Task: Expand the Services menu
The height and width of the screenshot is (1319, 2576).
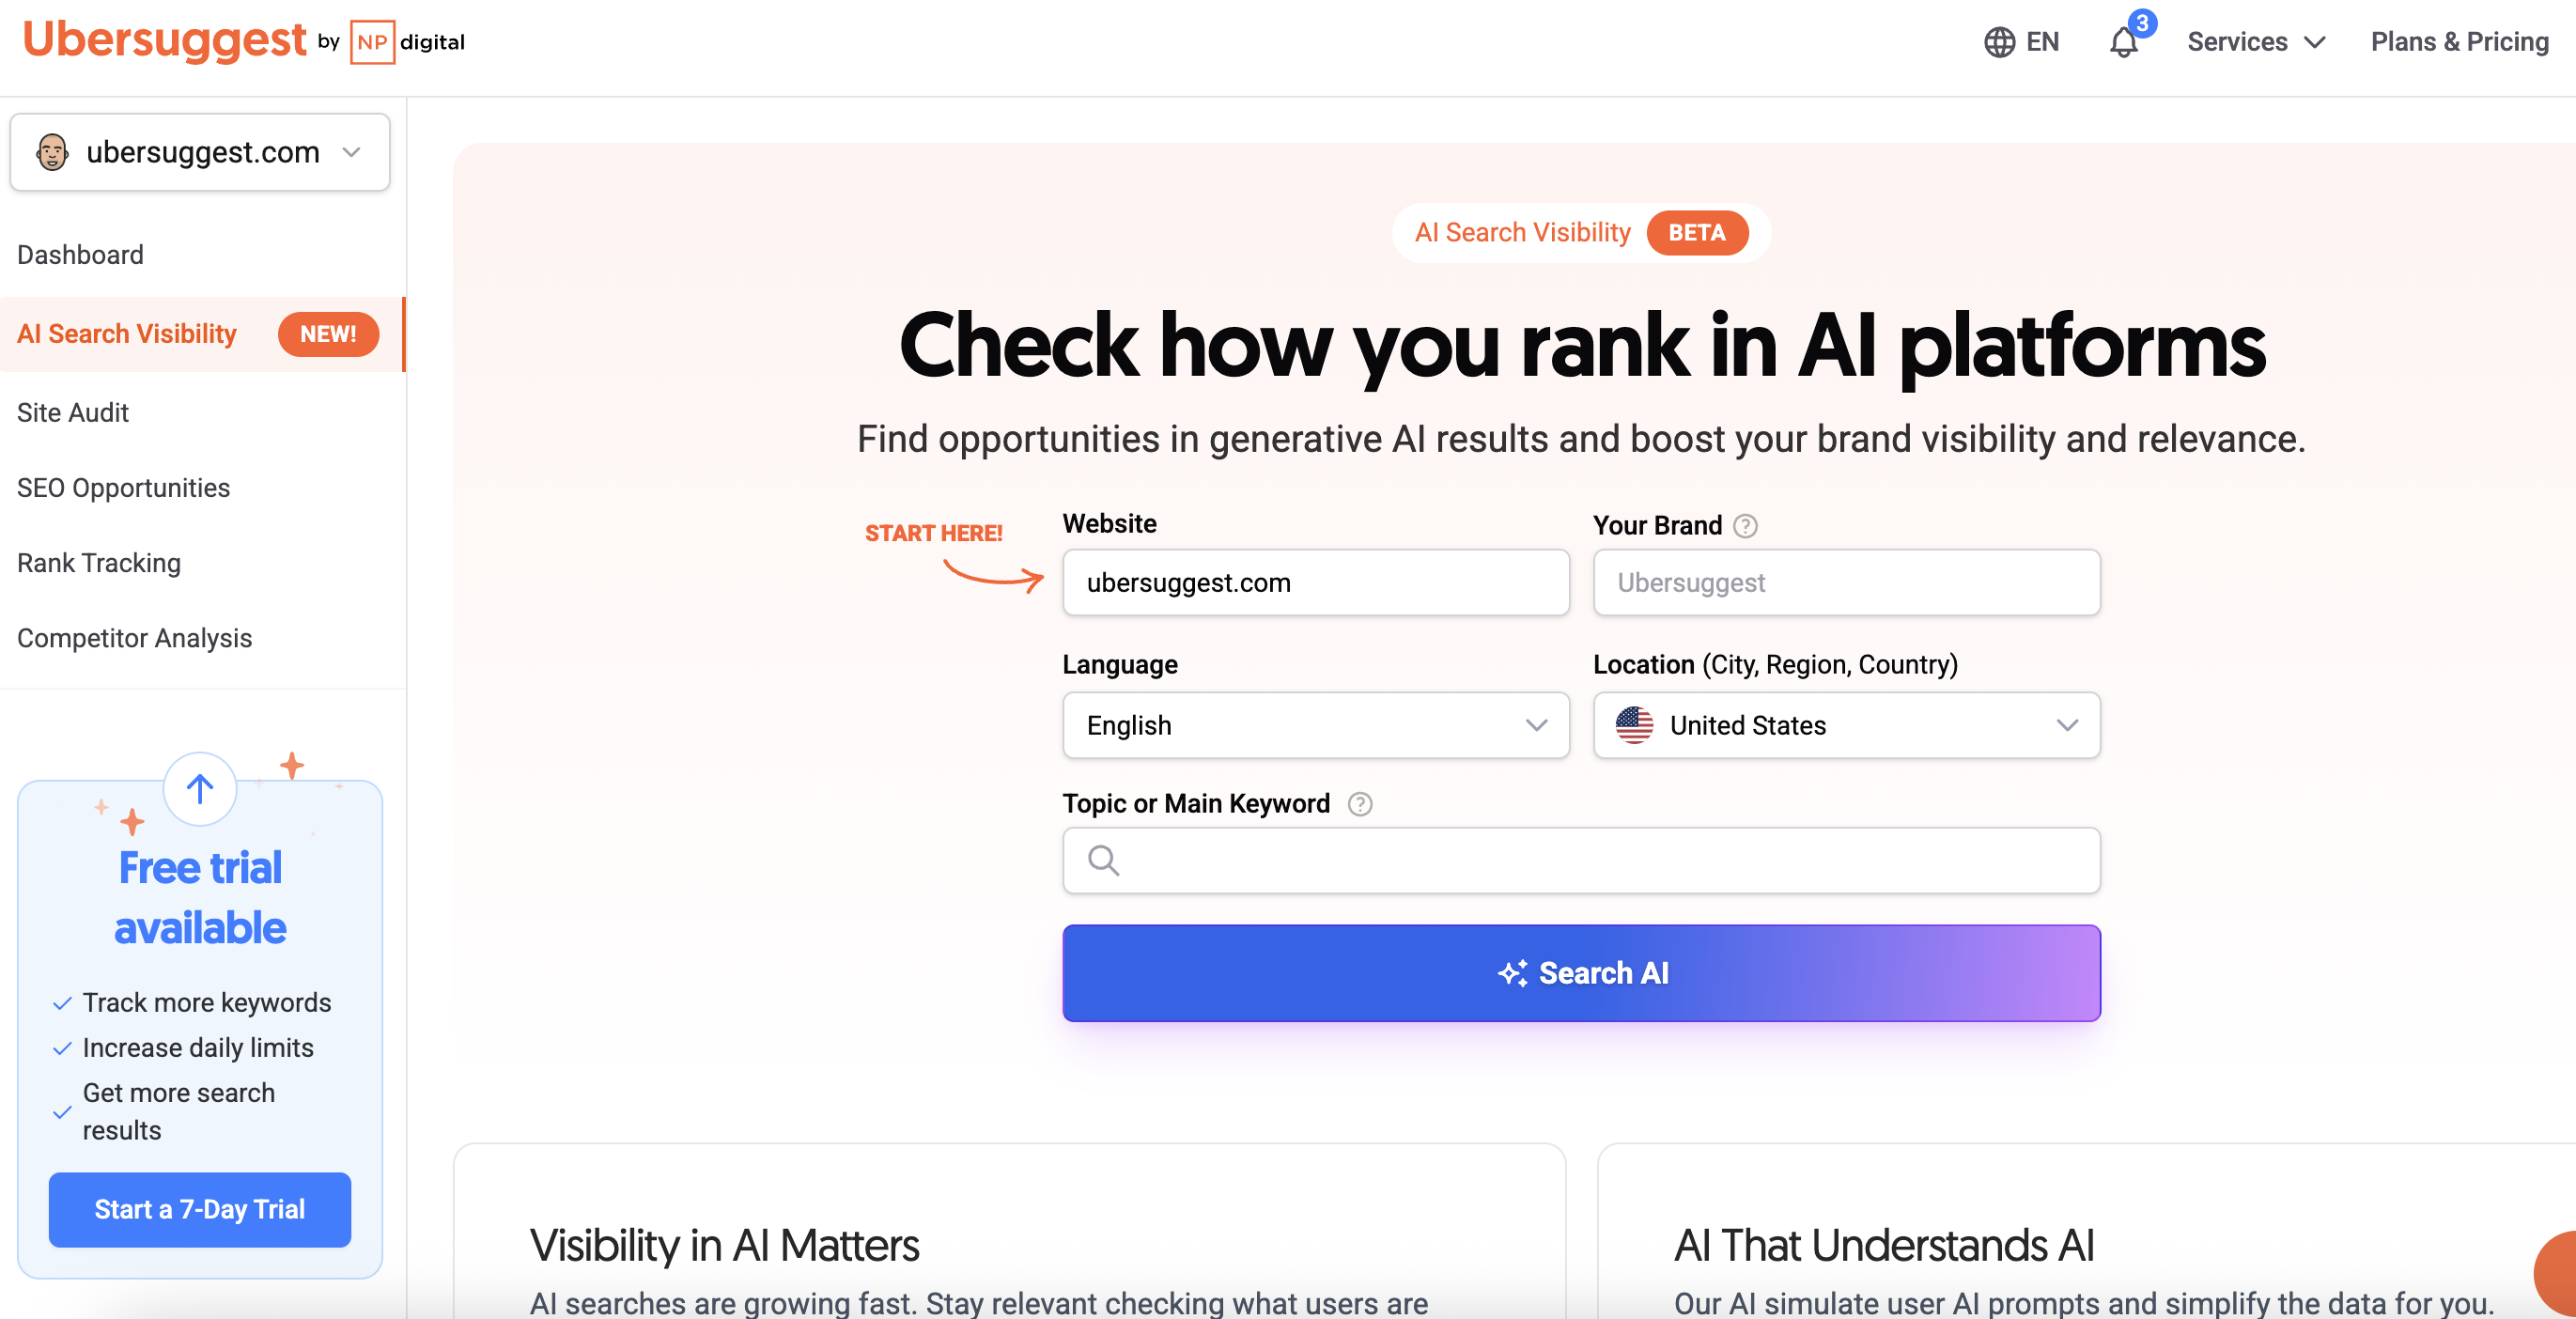Action: (2255, 42)
